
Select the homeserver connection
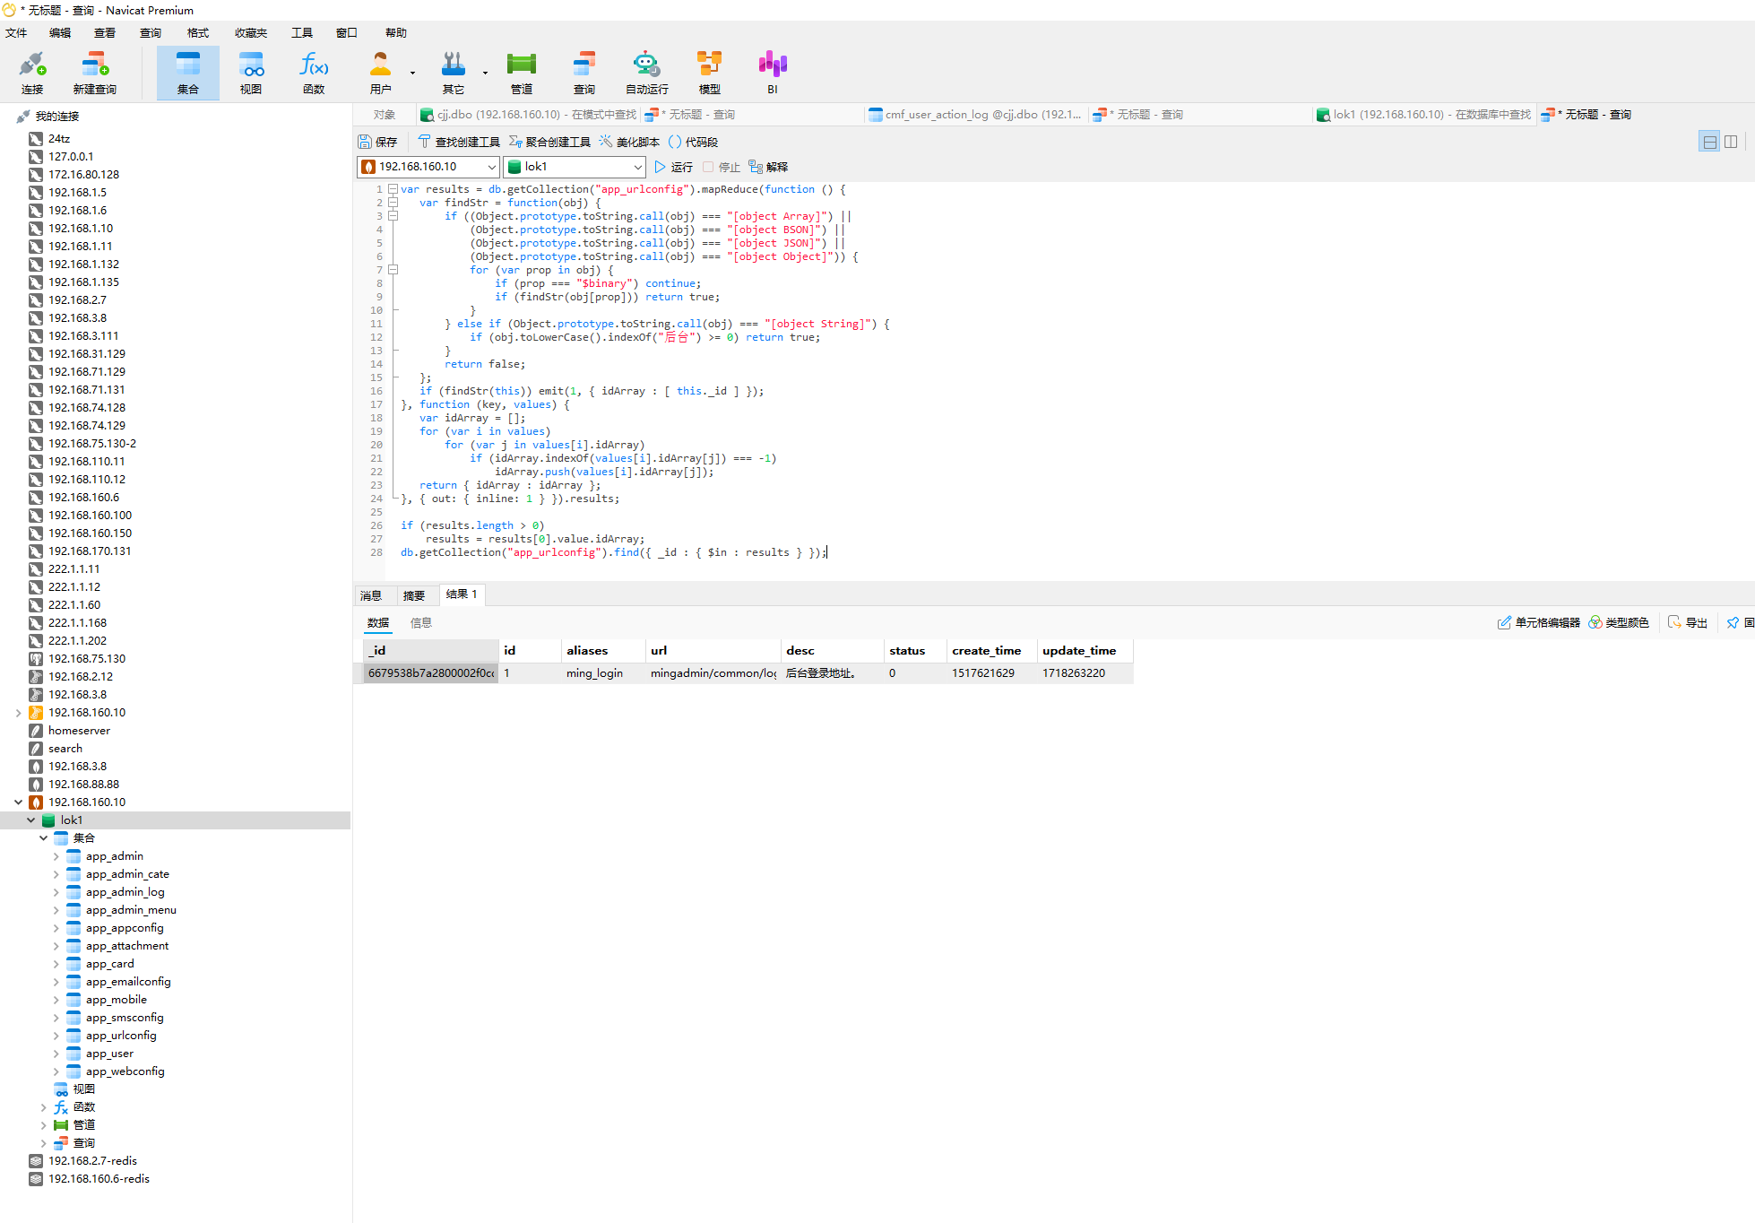pyautogui.click(x=79, y=731)
